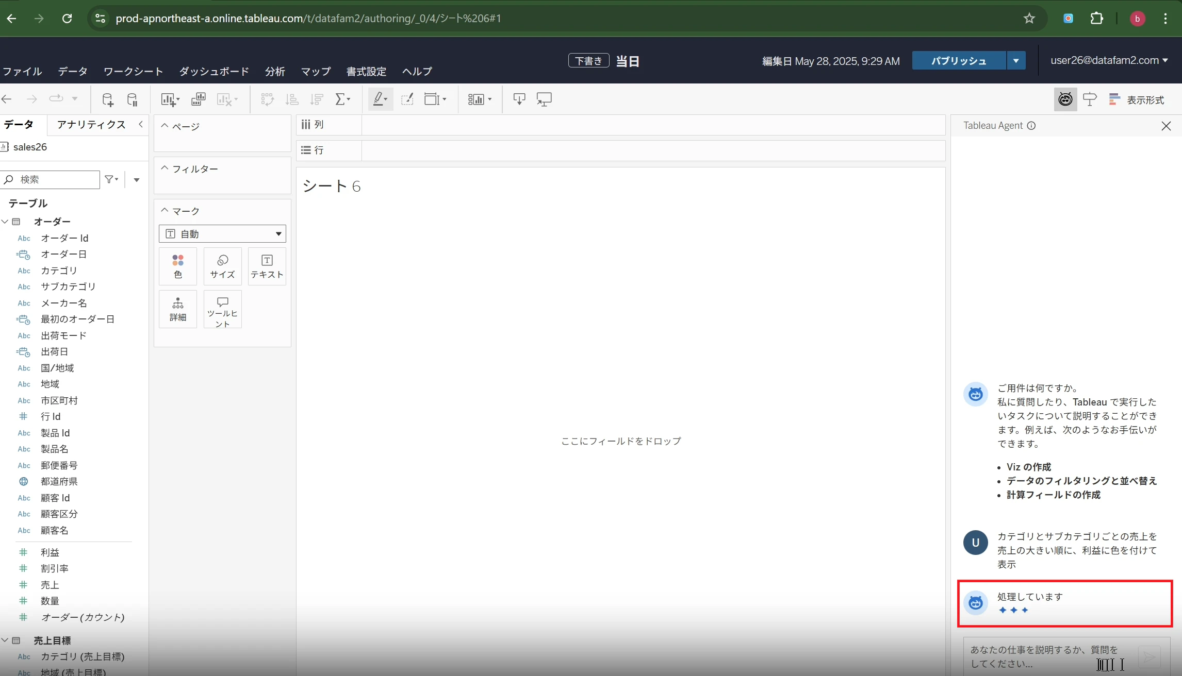This screenshot has width=1182, height=676.
Task: Switch to the アナリティクス tab
Action: pos(91,125)
